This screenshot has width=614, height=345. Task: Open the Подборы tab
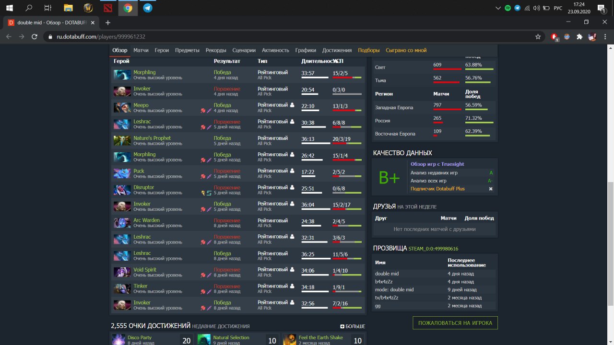[x=368, y=50]
